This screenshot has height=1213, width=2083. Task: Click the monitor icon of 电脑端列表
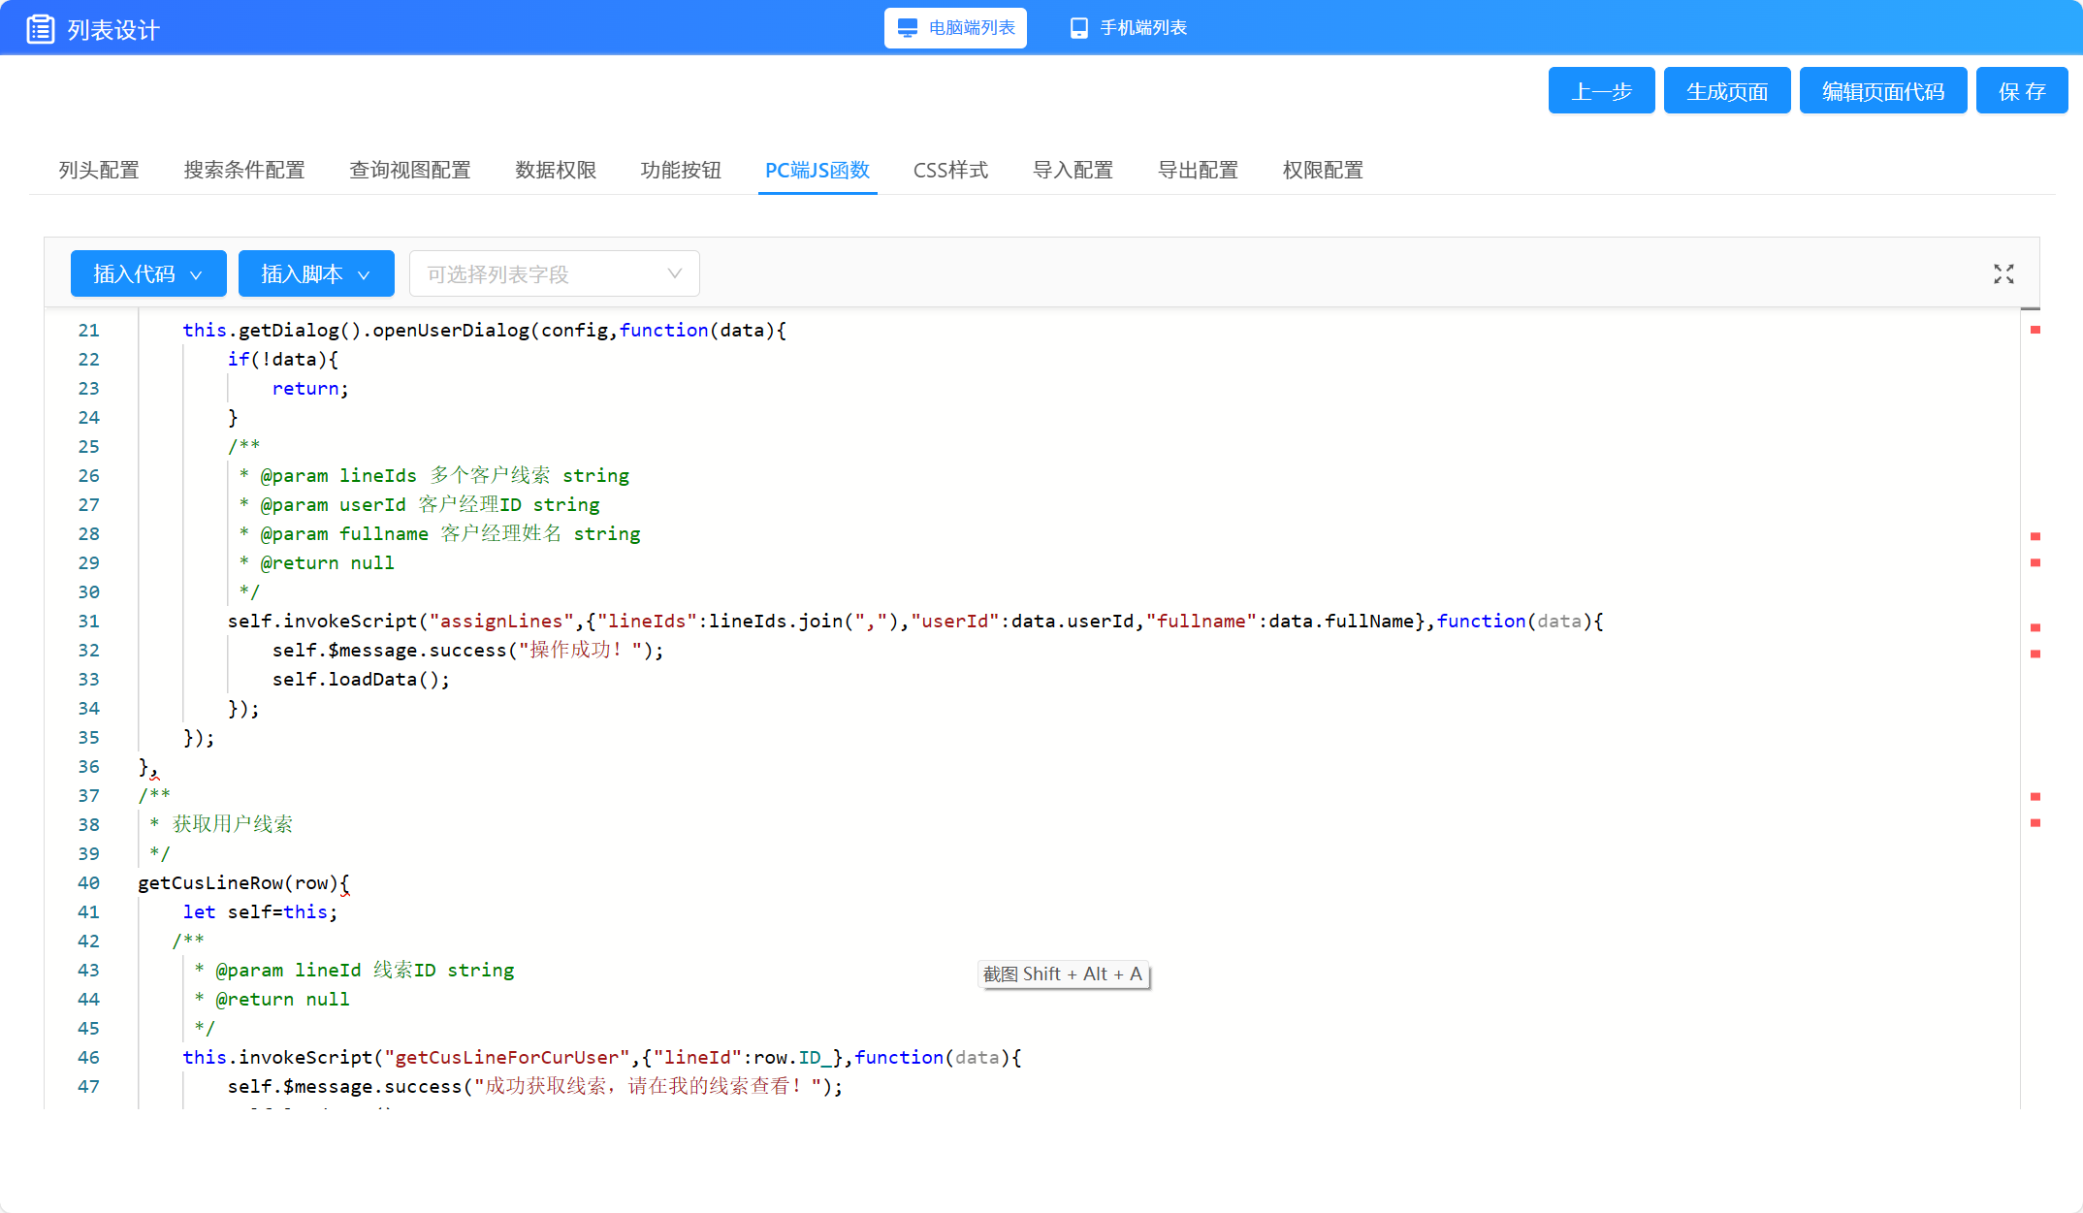click(x=907, y=28)
